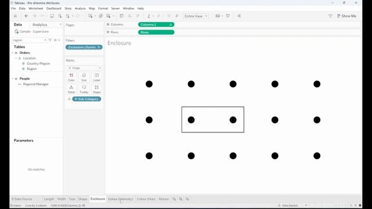Click the Duplicate sheet icon
Screen dimensions: 372x209
[x=101, y=16]
